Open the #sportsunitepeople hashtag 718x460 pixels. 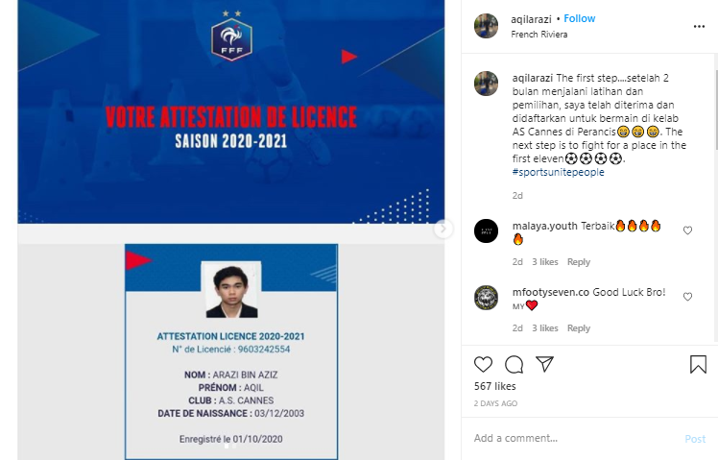click(559, 172)
